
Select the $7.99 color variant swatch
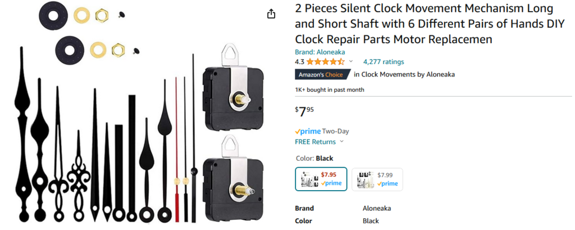[x=377, y=179]
